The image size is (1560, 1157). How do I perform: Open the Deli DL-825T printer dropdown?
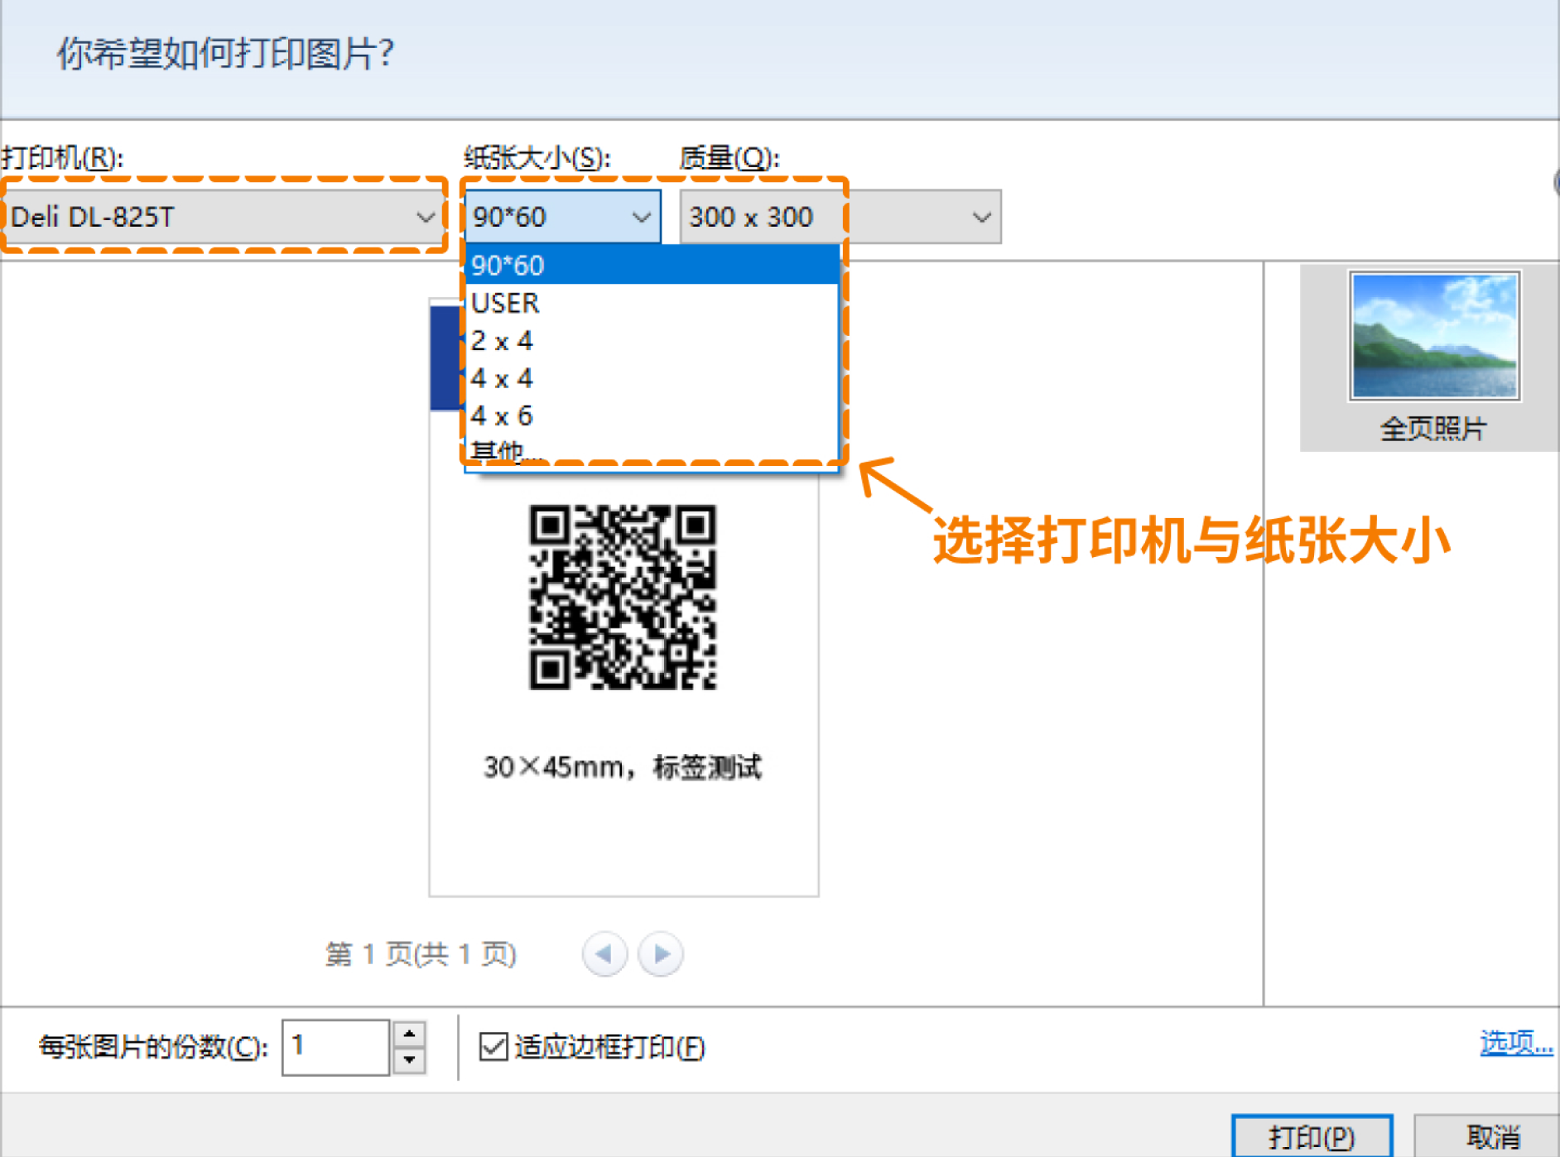(224, 217)
